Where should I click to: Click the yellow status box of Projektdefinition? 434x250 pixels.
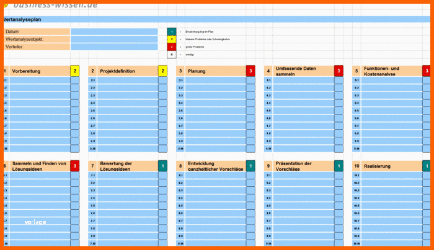pos(162,71)
